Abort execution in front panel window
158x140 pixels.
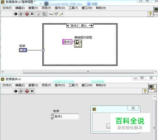tap(27, 91)
